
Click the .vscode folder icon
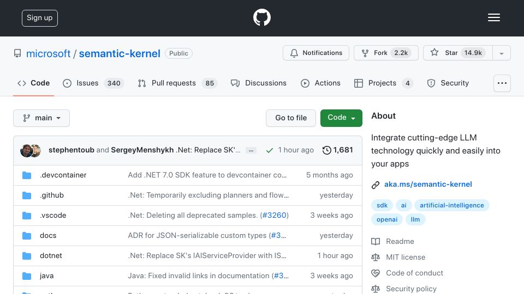(x=27, y=216)
